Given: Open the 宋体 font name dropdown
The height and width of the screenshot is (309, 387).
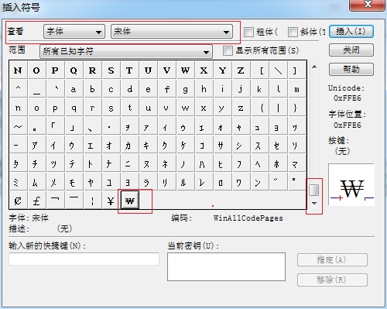Looking at the screenshot, I should (x=172, y=32).
